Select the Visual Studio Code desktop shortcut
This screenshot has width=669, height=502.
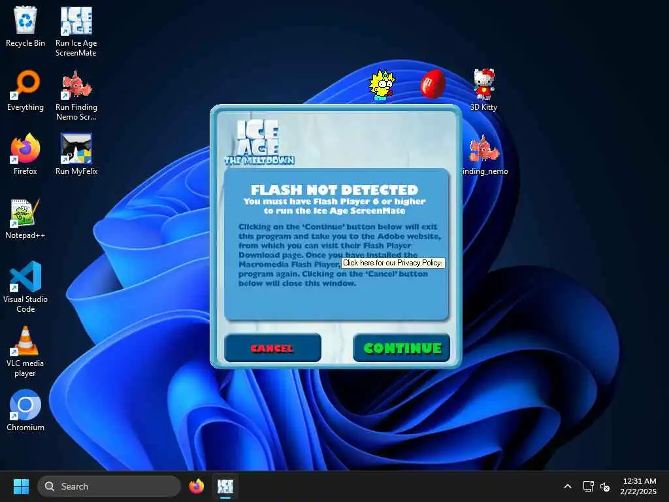click(25, 288)
